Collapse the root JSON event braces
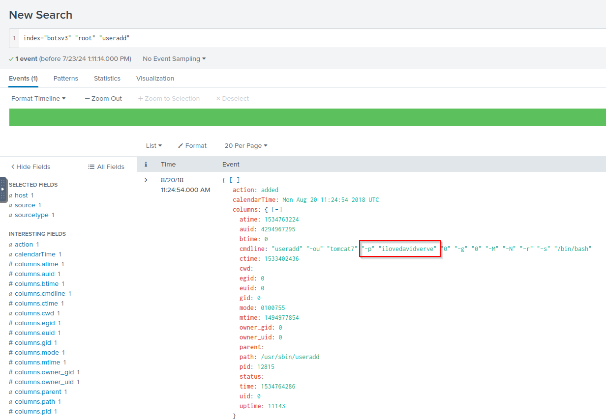This screenshot has height=419, width=606. 234,180
